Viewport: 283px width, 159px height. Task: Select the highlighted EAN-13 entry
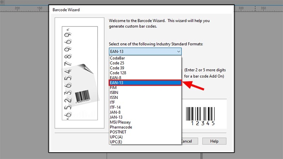[x=145, y=83]
